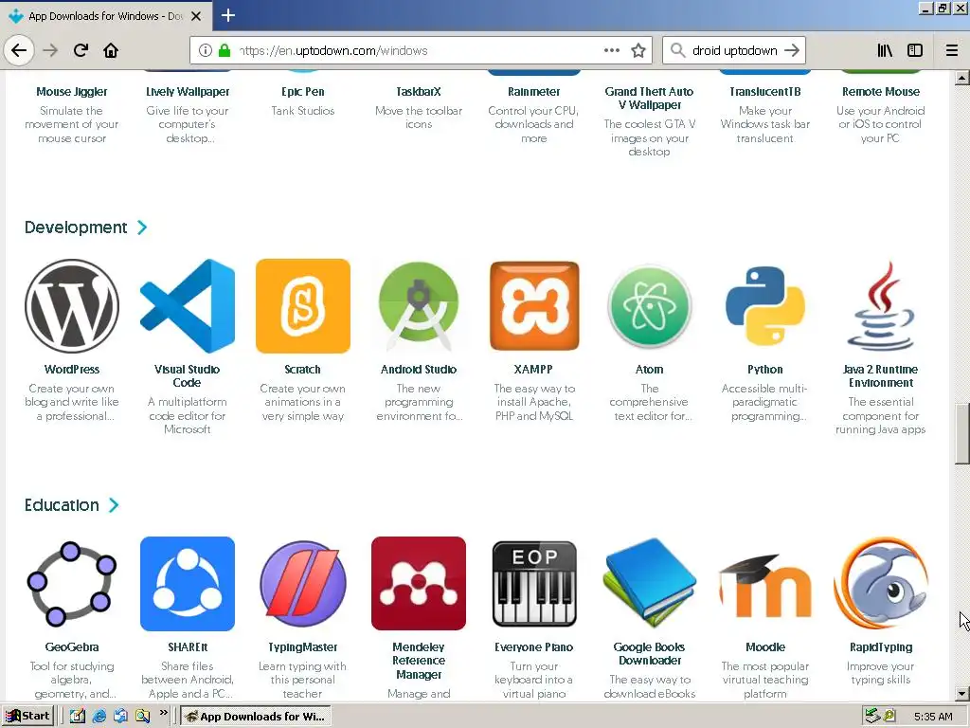970x728 pixels.
Task: Open the Education category heading link
Action: (62, 505)
